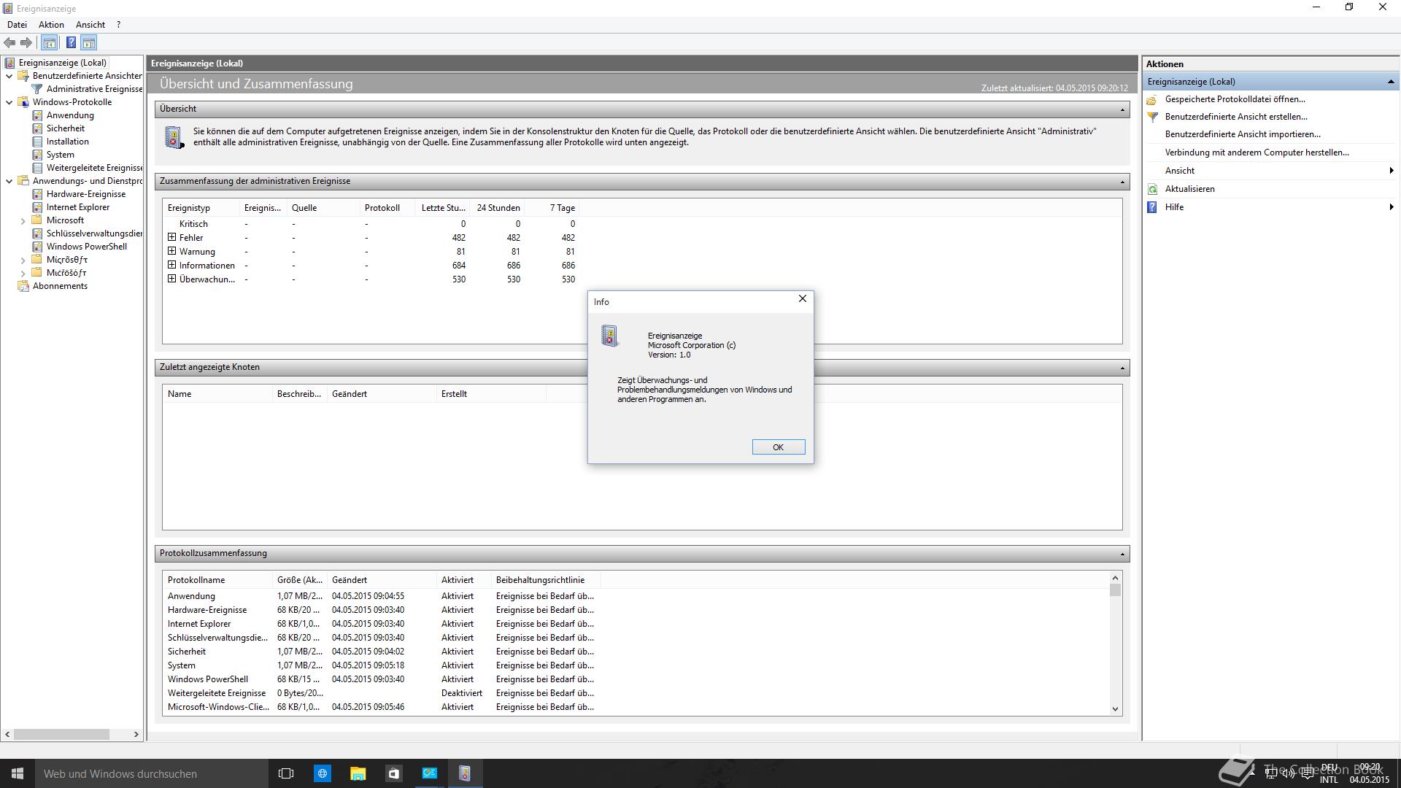Select Weitergeleitete Ereignisse row in summary

[381, 693]
